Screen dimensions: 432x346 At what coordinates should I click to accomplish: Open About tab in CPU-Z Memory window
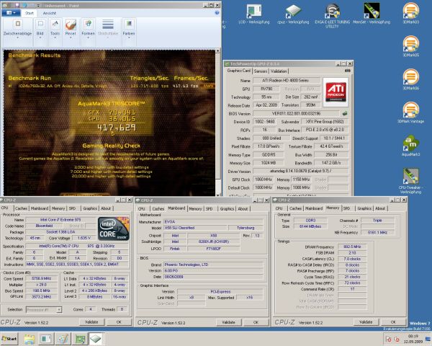pyautogui.click(x=380, y=208)
